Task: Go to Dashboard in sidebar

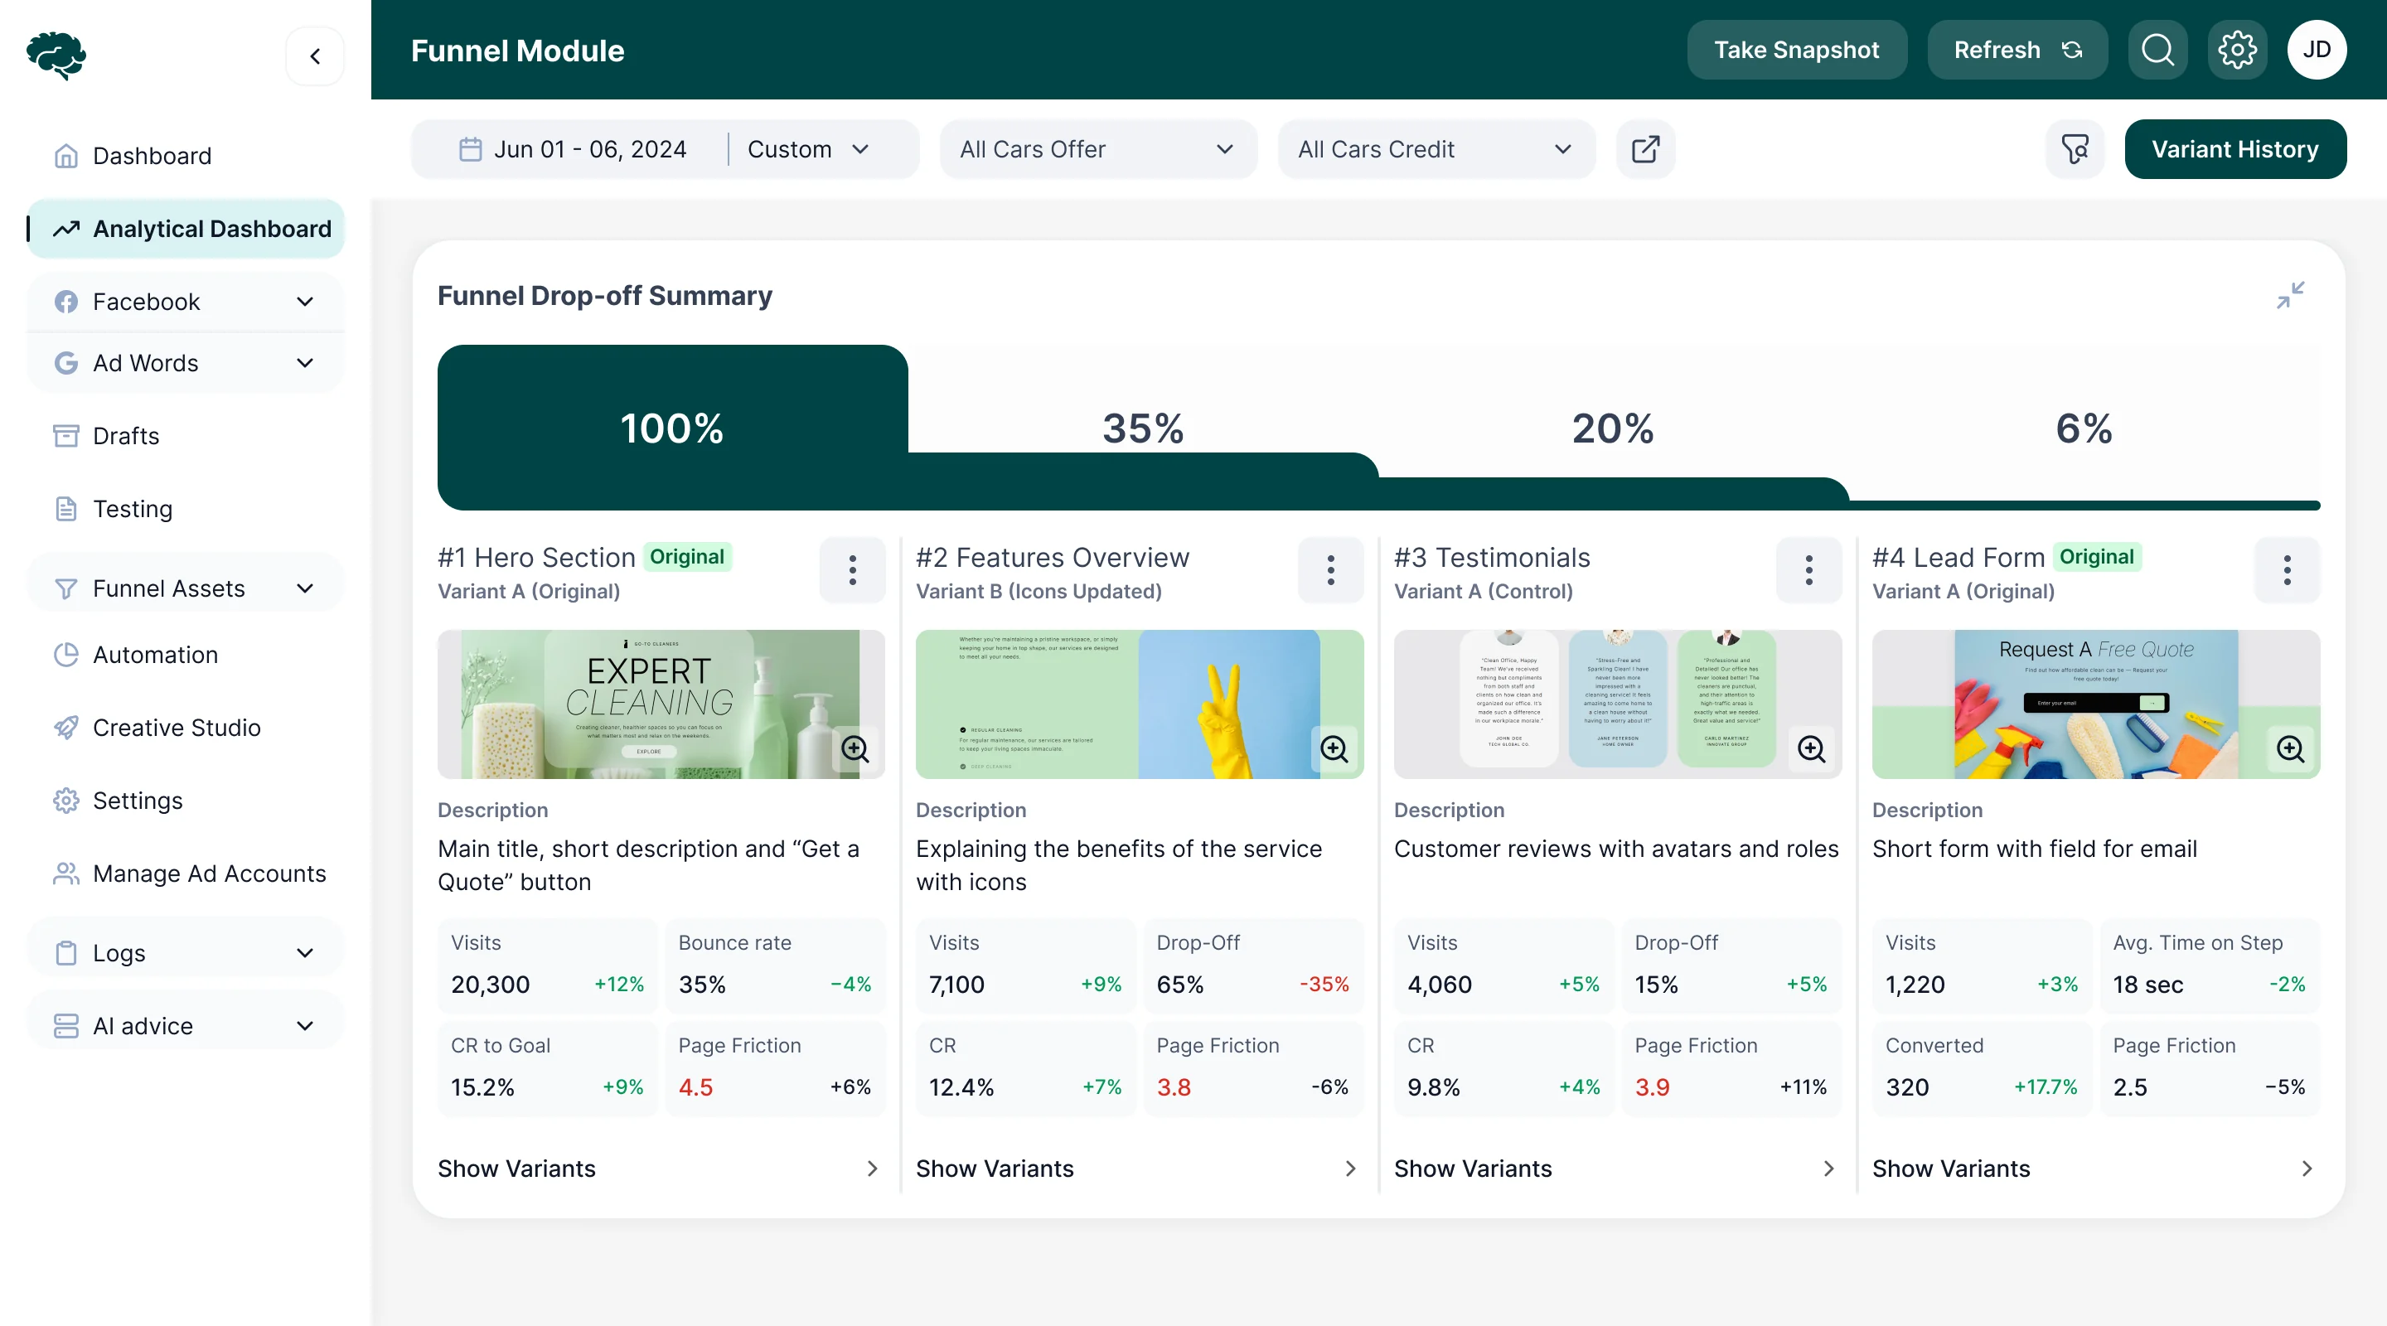Action: pos(186,156)
